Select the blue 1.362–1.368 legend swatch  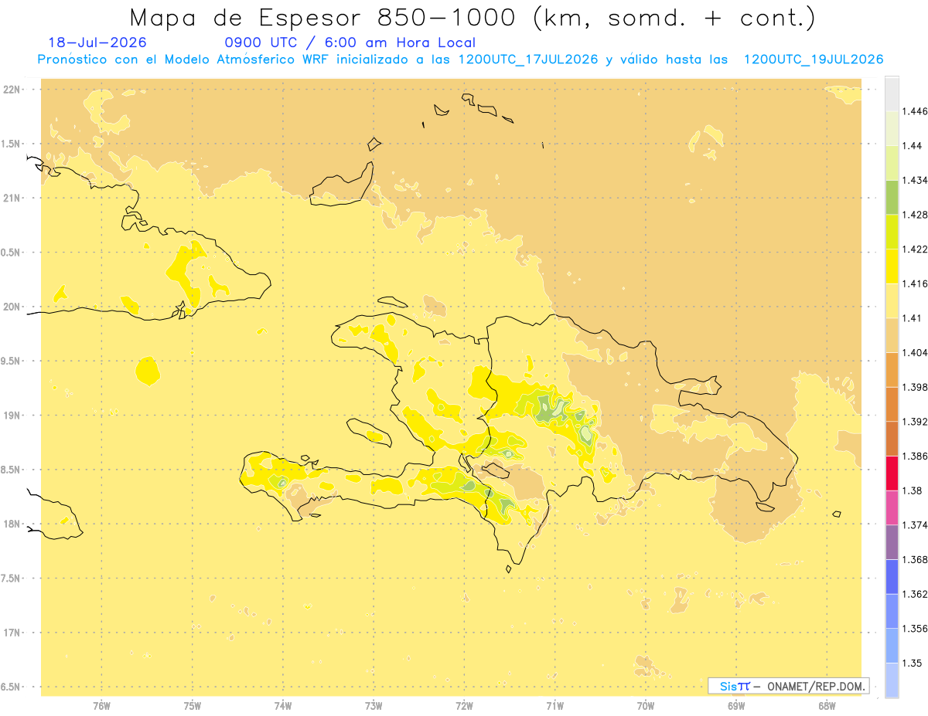tap(892, 576)
